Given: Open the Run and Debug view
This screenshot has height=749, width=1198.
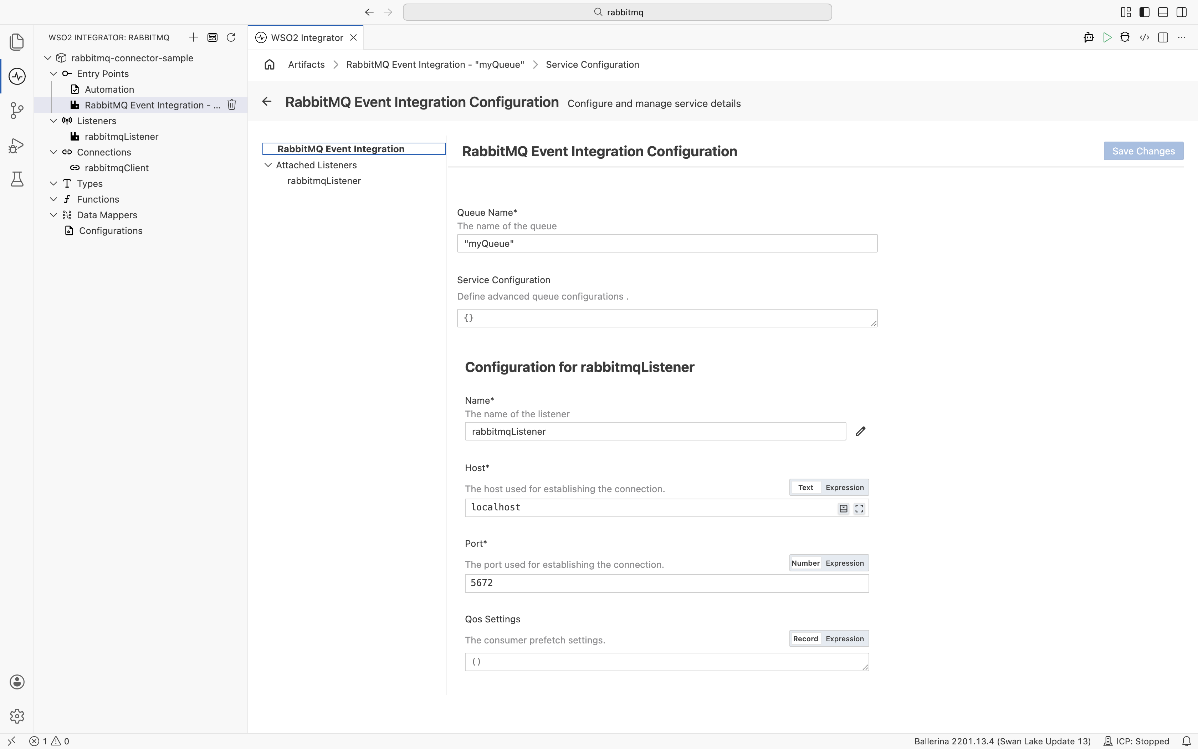Looking at the screenshot, I should click(17, 145).
